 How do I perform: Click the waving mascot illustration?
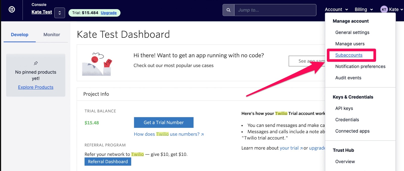97,64
